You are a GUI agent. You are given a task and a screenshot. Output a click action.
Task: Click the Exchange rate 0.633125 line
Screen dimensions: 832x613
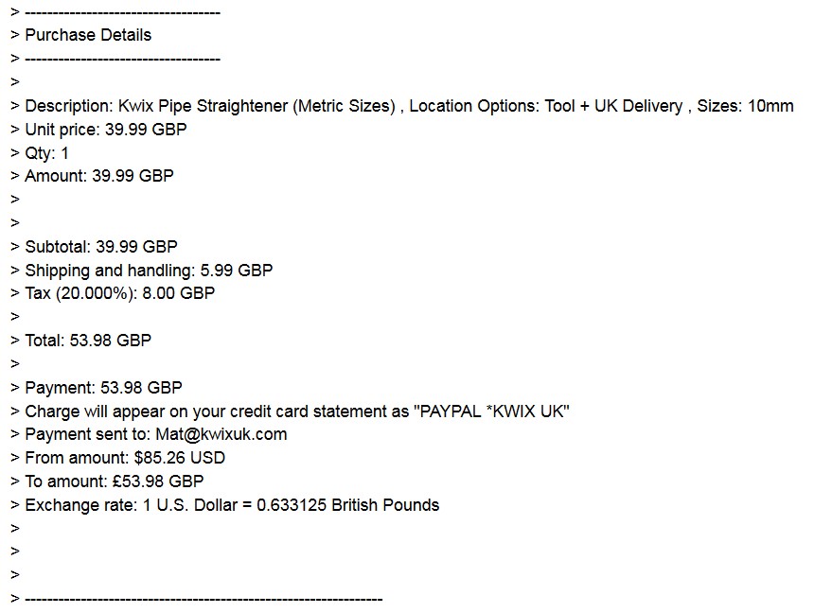[232, 505]
